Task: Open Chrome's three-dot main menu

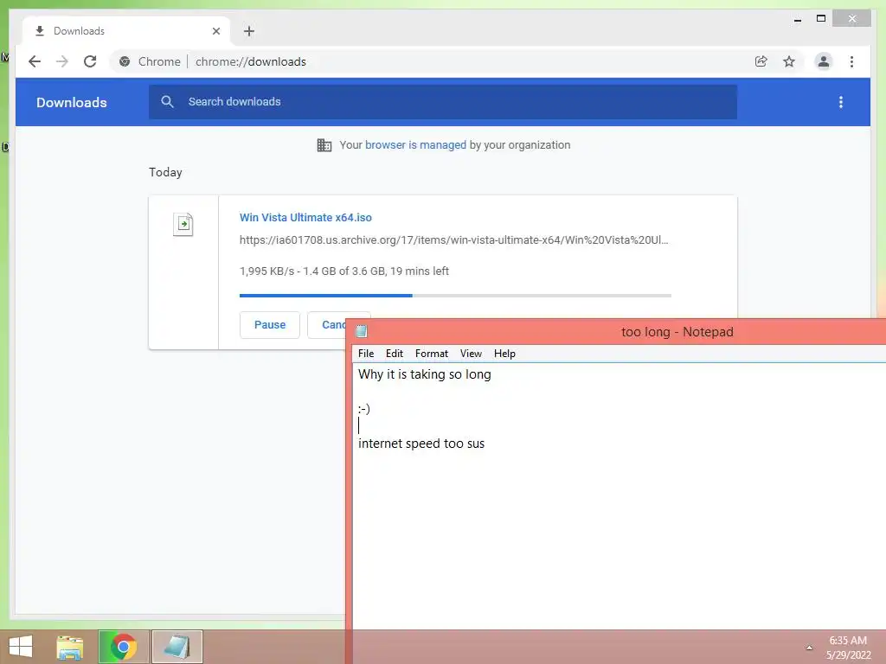Action: pyautogui.click(x=851, y=61)
